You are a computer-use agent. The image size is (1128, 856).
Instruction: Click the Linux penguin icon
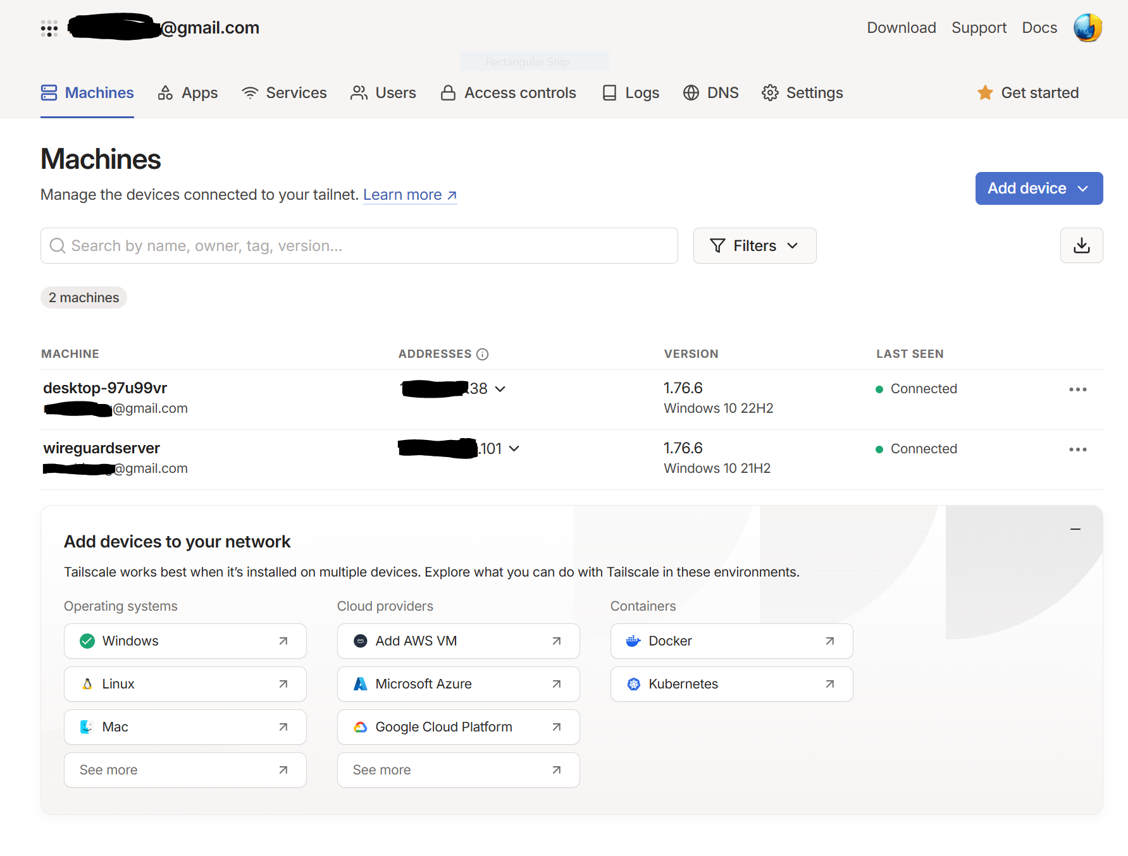(x=87, y=684)
